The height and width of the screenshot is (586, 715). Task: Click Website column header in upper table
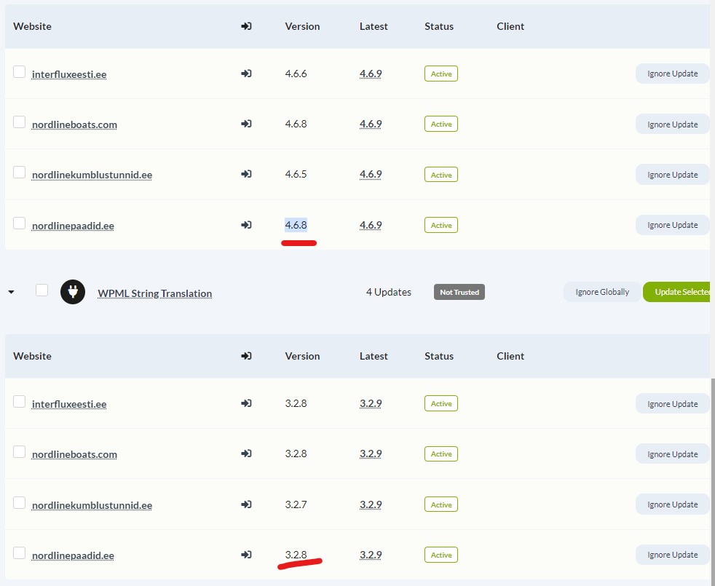[x=32, y=26]
